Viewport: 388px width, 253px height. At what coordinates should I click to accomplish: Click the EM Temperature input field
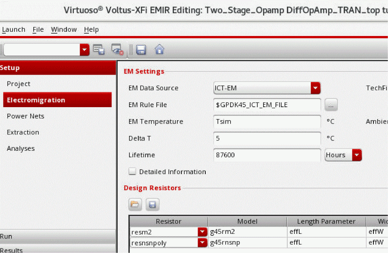tap(267, 122)
